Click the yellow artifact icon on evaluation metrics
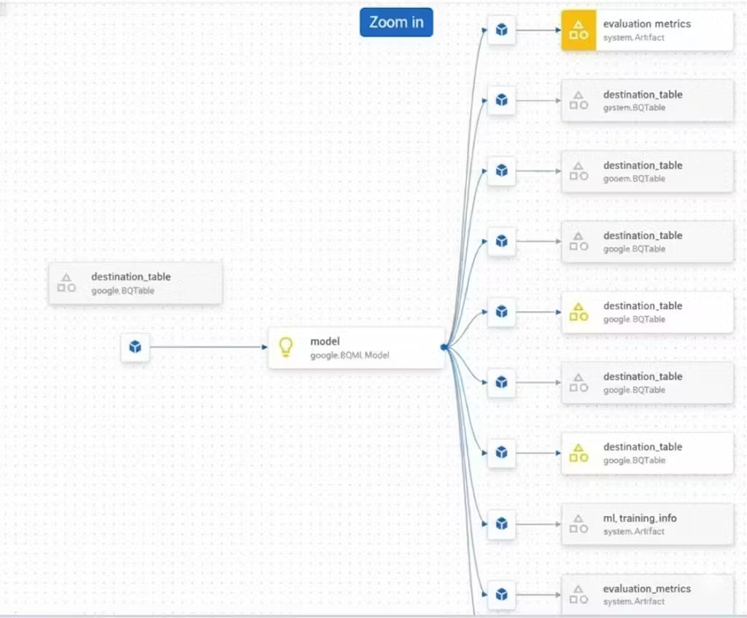 point(578,31)
